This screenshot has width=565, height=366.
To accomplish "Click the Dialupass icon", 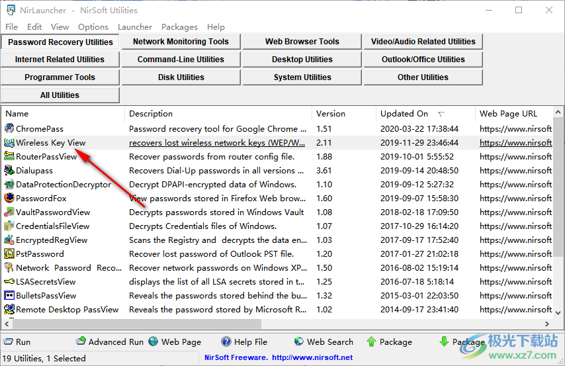I will (x=9, y=170).
